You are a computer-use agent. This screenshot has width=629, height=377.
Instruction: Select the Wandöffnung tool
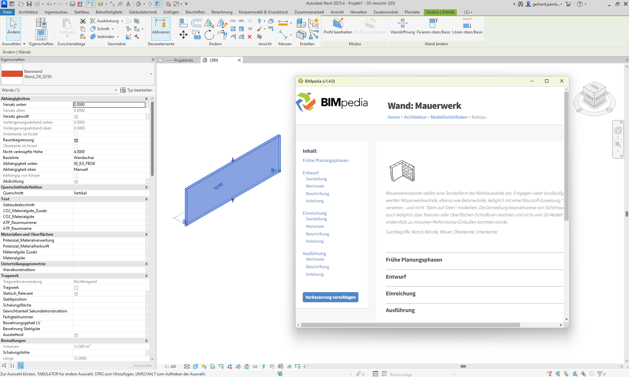402,24
